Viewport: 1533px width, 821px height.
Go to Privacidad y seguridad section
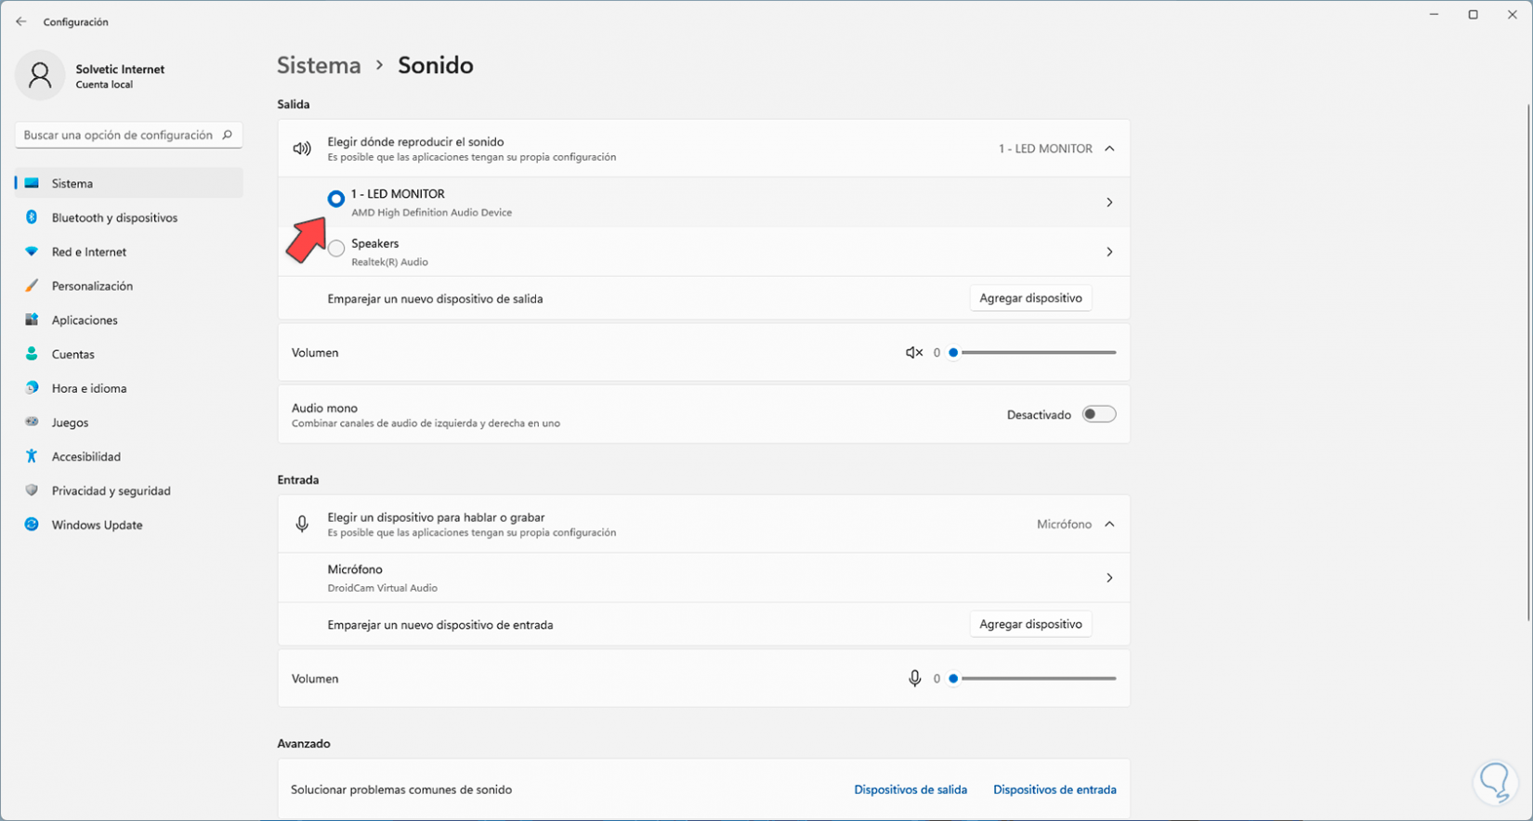111,490
